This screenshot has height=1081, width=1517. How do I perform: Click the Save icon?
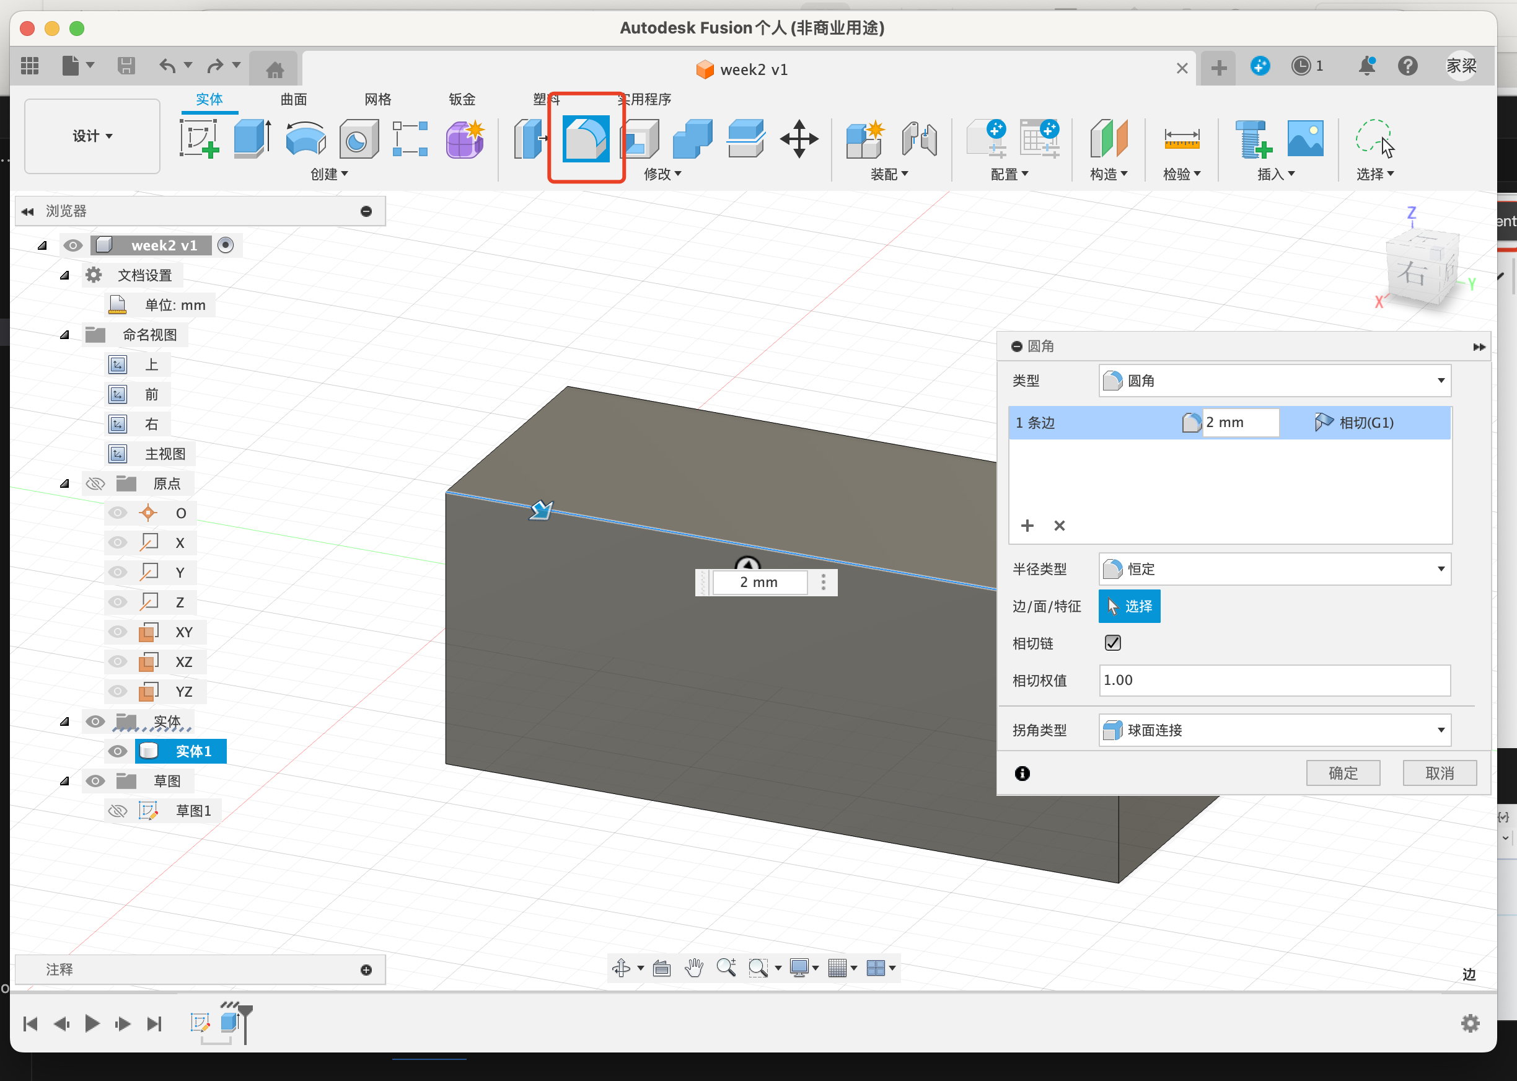coord(126,66)
